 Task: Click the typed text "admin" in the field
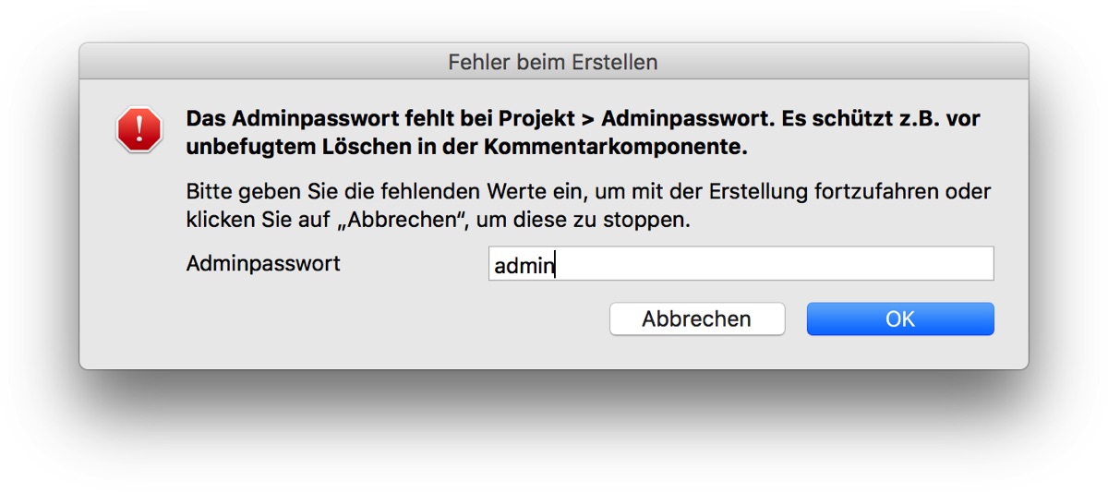(x=523, y=267)
